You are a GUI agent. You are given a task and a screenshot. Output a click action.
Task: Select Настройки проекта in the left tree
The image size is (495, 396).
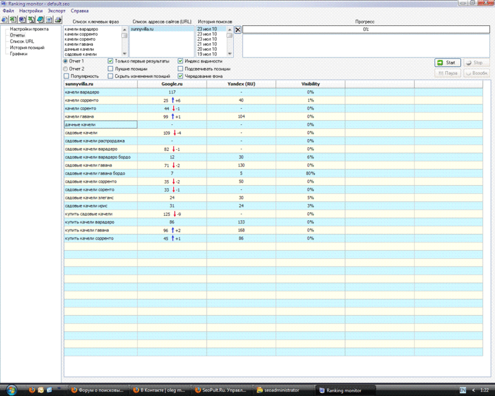click(x=28, y=29)
